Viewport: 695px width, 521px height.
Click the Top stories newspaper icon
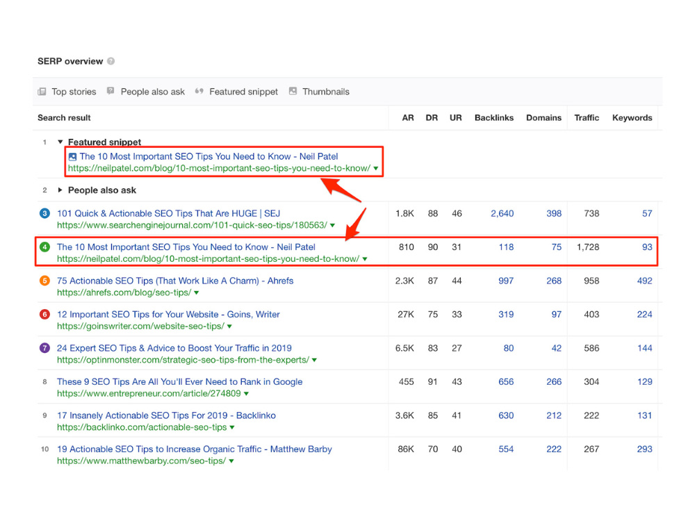[42, 92]
